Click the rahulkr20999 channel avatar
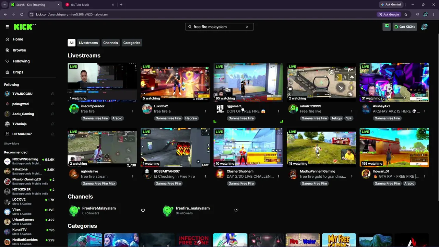The image size is (439, 247). [x=293, y=109]
